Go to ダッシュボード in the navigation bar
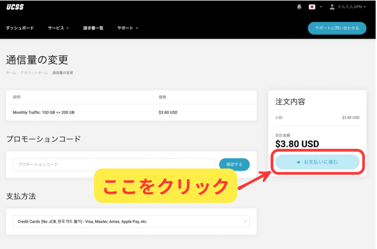Viewport: 377px width, 249px height. tap(20, 28)
